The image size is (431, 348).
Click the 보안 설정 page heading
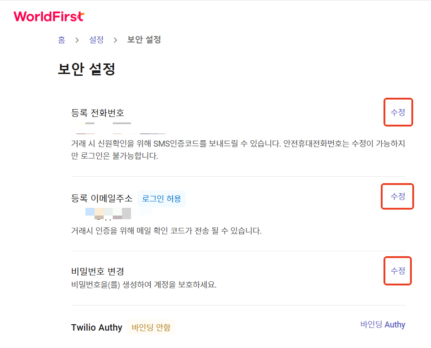[86, 69]
